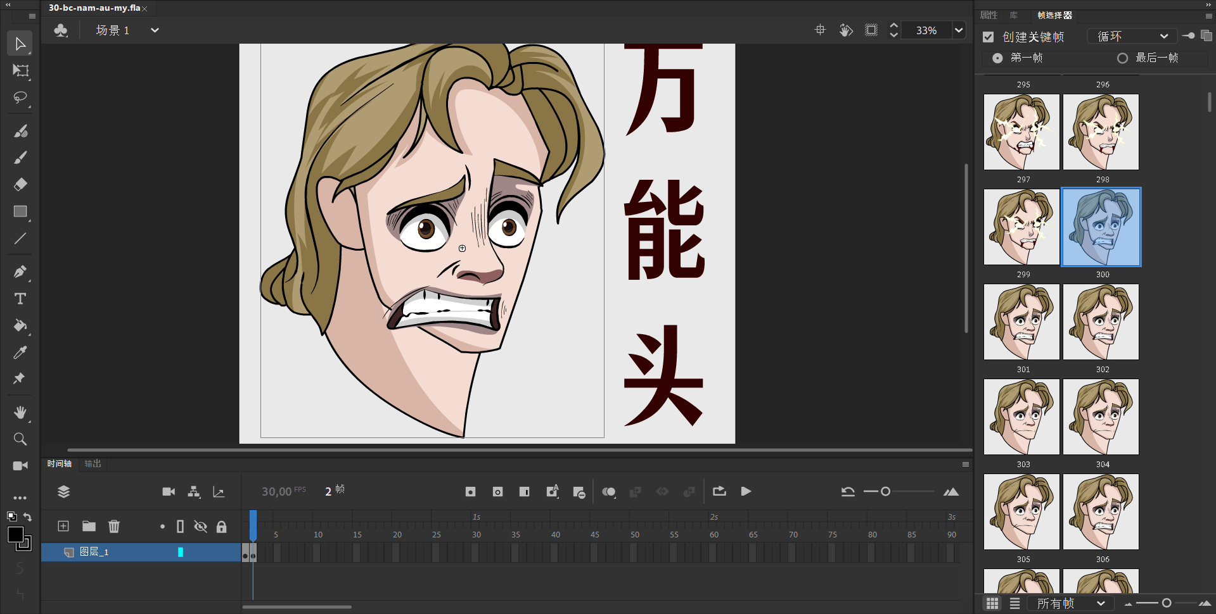Delete layer using the trash icon
Screen dimensions: 1216x614
pos(114,526)
